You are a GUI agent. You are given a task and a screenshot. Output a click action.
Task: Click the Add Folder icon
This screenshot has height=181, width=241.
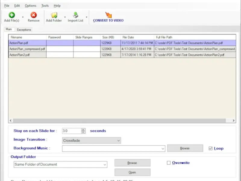[x=54, y=15]
